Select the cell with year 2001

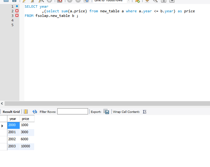[14, 133]
